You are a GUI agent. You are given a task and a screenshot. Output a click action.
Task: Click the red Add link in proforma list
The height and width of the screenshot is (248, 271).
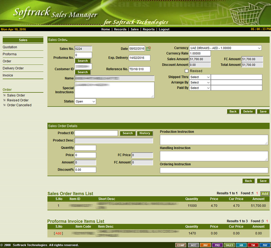click(59, 233)
